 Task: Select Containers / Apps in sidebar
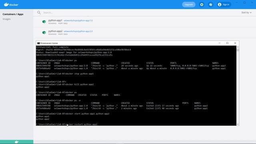point(13,14)
